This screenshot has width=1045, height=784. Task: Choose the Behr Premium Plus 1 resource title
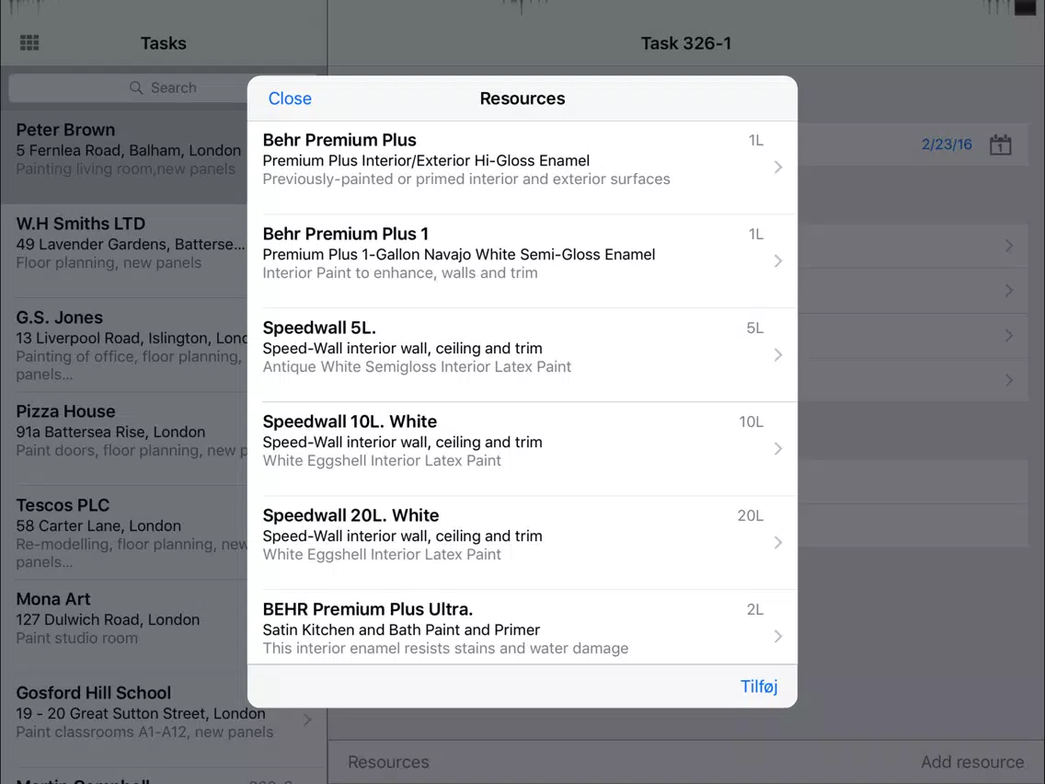coord(345,234)
